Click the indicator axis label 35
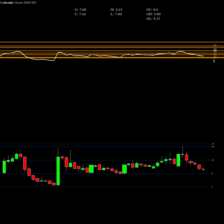The image size is (224, 224). [215, 45]
